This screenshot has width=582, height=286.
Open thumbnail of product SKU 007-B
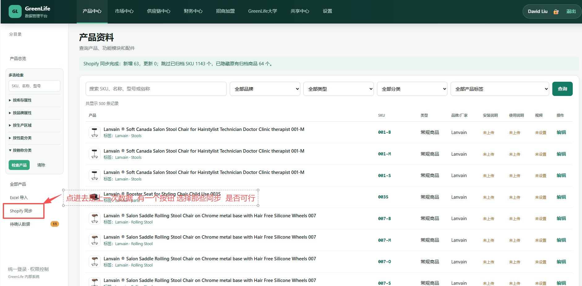click(95, 219)
